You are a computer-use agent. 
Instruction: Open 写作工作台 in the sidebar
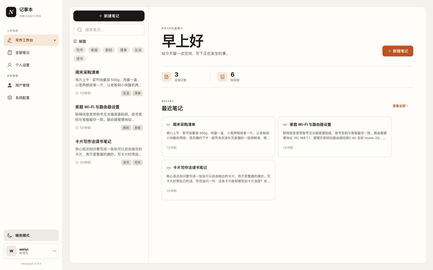(x=31, y=40)
